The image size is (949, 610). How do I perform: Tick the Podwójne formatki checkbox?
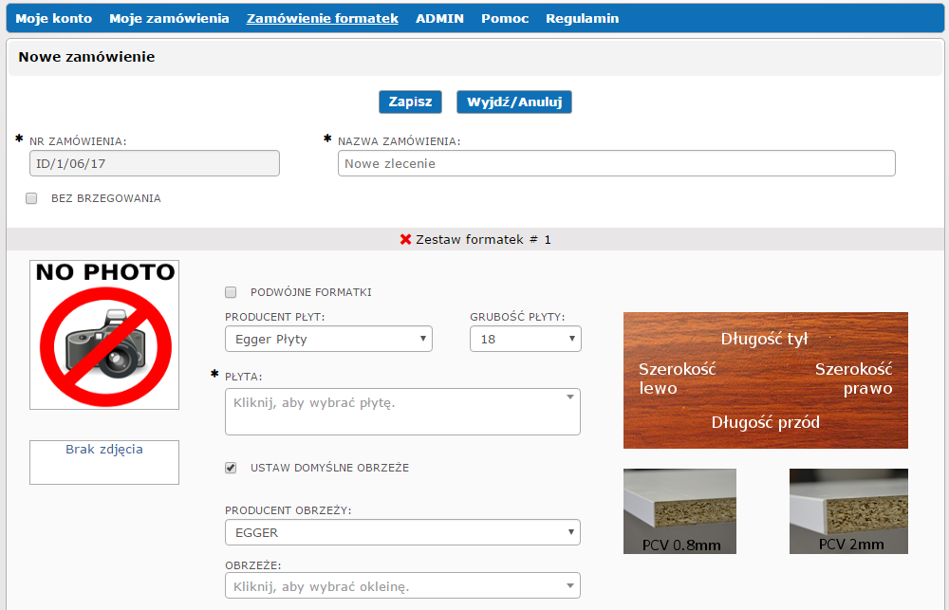[231, 293]
